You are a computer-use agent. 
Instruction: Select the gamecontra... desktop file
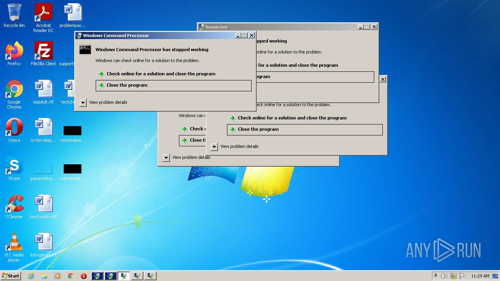(43, 172)
